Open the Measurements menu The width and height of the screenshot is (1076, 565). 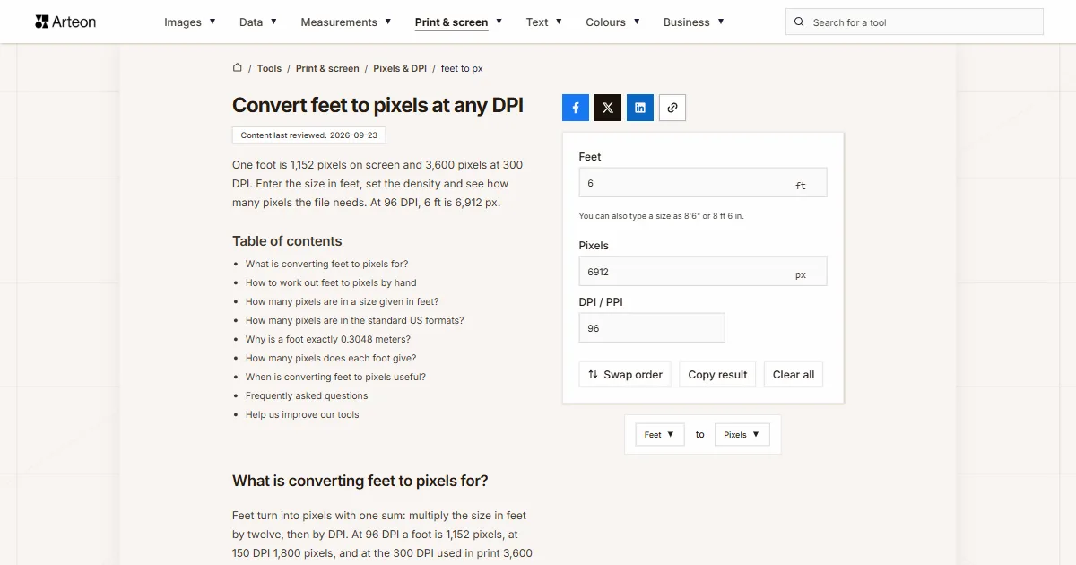[346, 22]
